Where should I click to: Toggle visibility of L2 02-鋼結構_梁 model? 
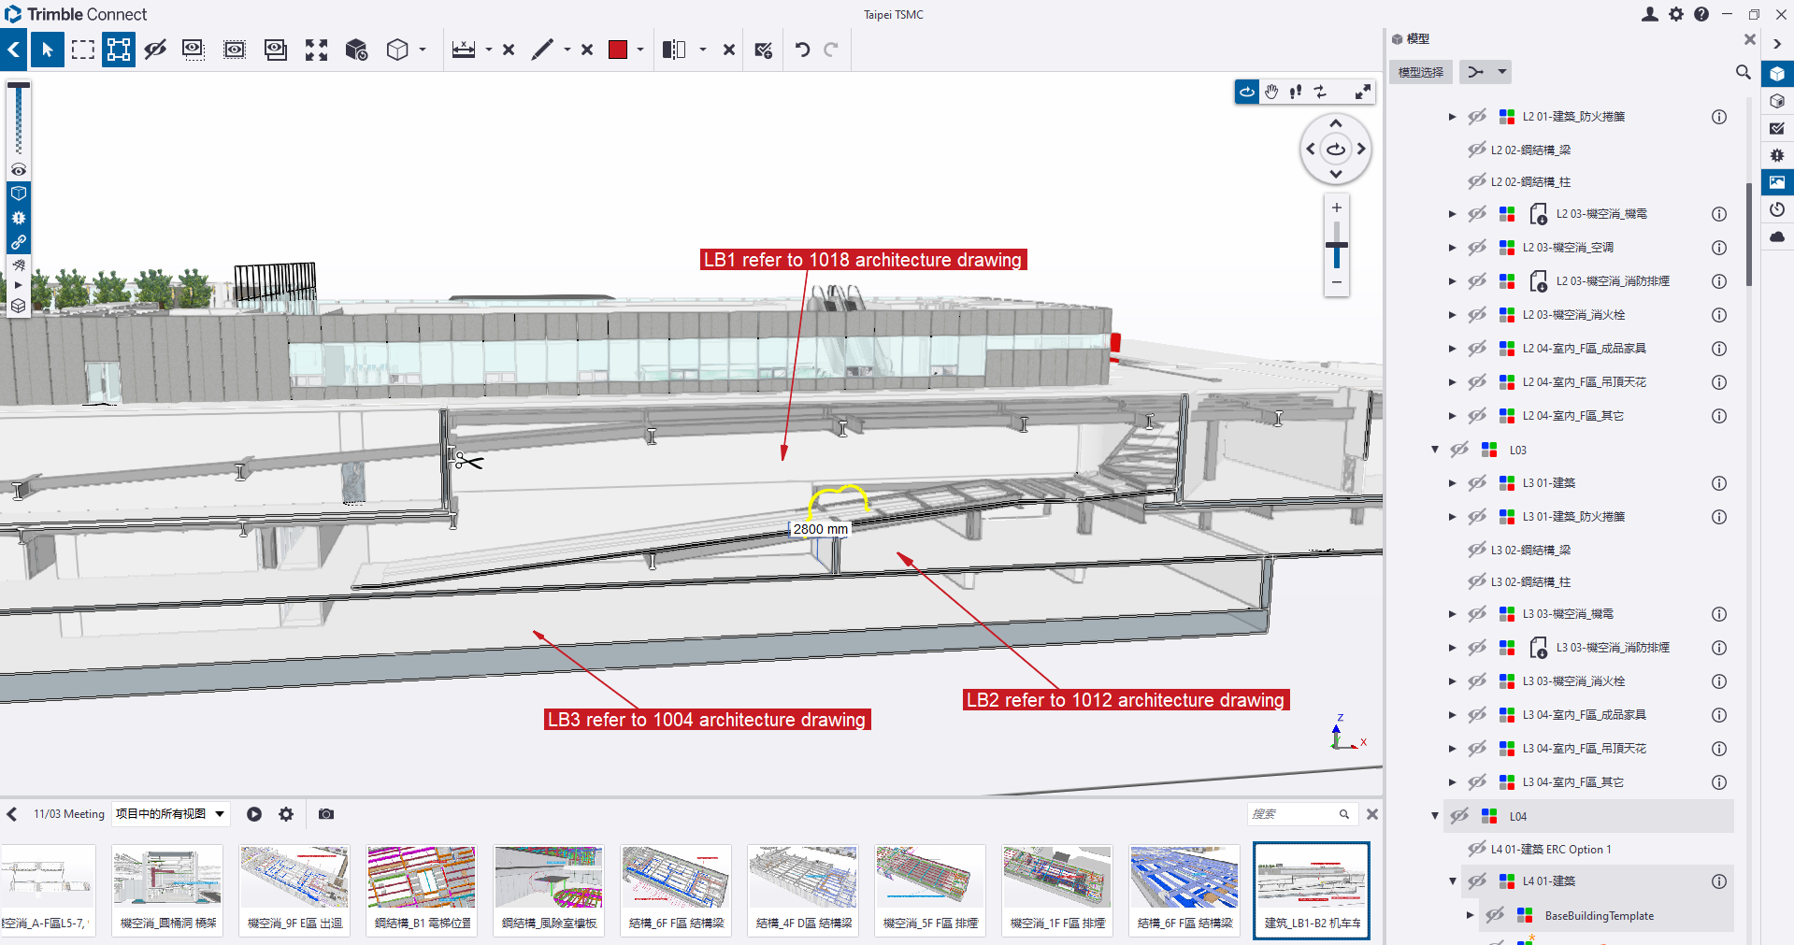[1477, 150]
